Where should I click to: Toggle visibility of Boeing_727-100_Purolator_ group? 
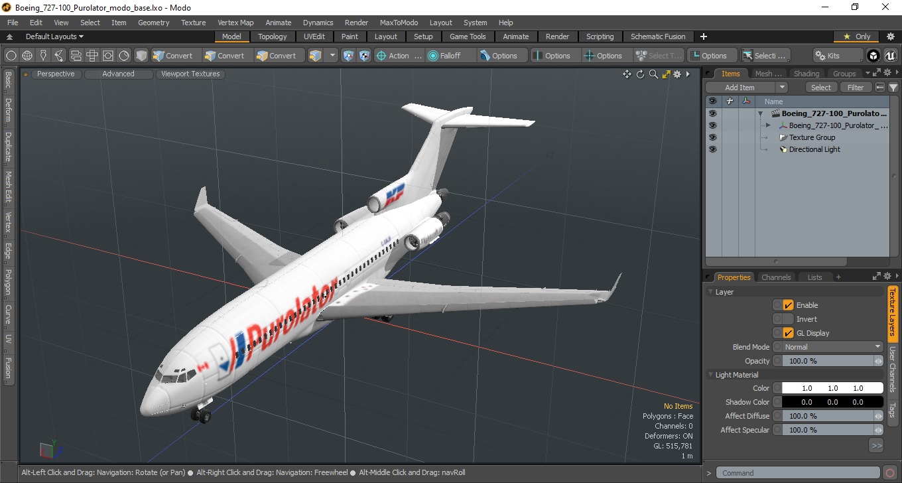(x=712, y=125)
